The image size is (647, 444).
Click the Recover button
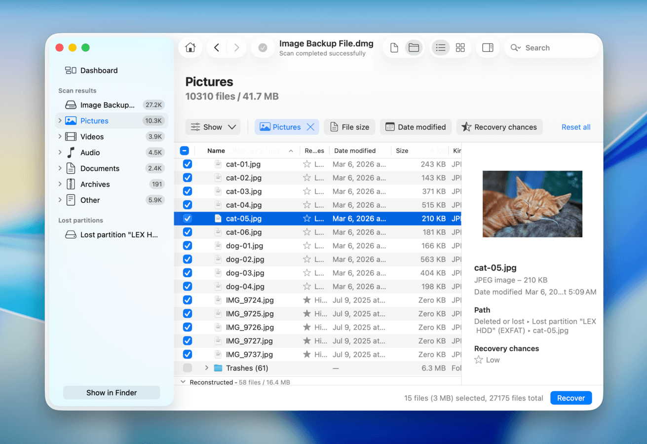coord(571,398)
